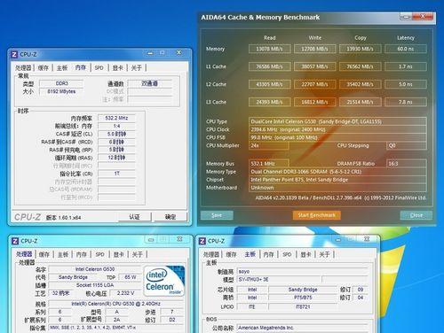Click Close button at bottom of AIDA64
This screenshot has height=333, width=444.
coord(416,215)
